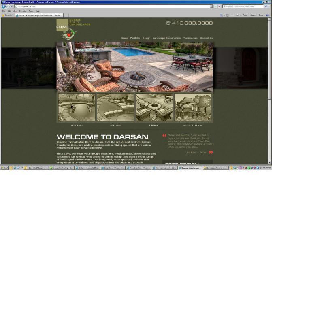Click the Windows Start button
This screenshot has width=324, height=324.
4,168
